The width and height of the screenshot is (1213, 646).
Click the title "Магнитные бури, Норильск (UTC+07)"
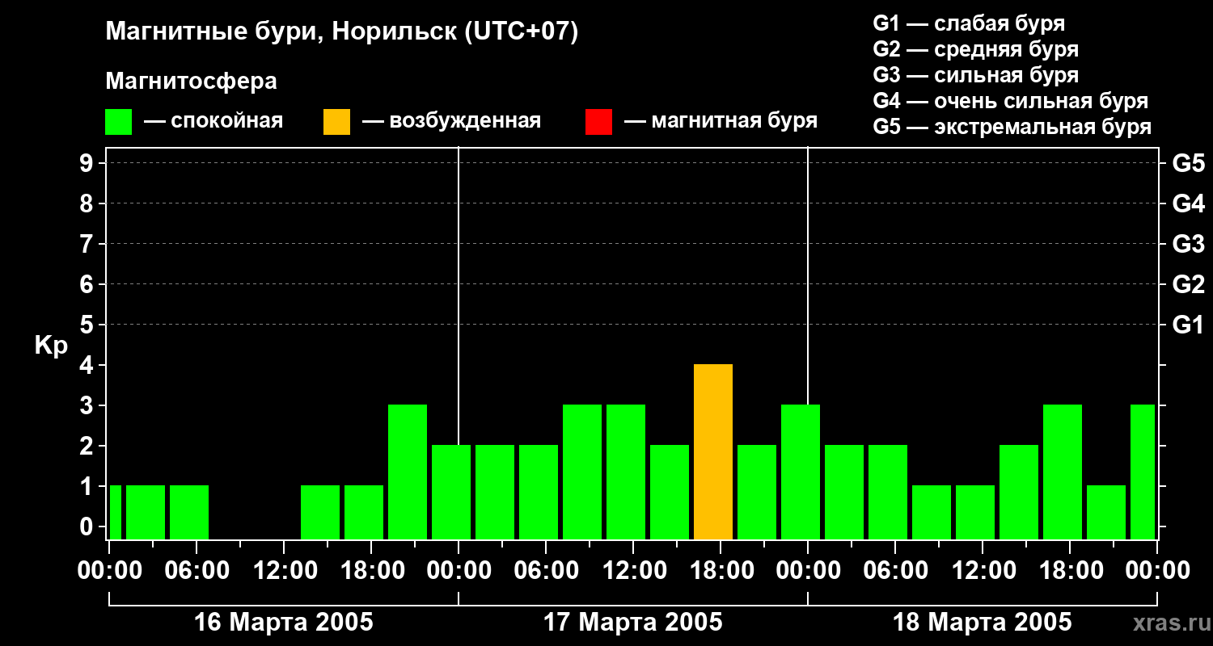pos(342,32)
